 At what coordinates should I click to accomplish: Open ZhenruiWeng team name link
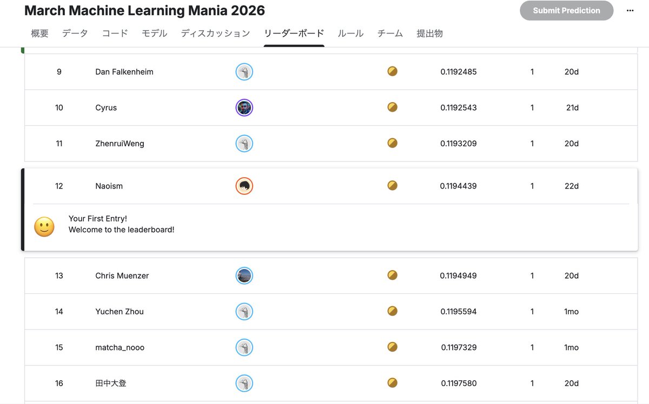[120, 144]
